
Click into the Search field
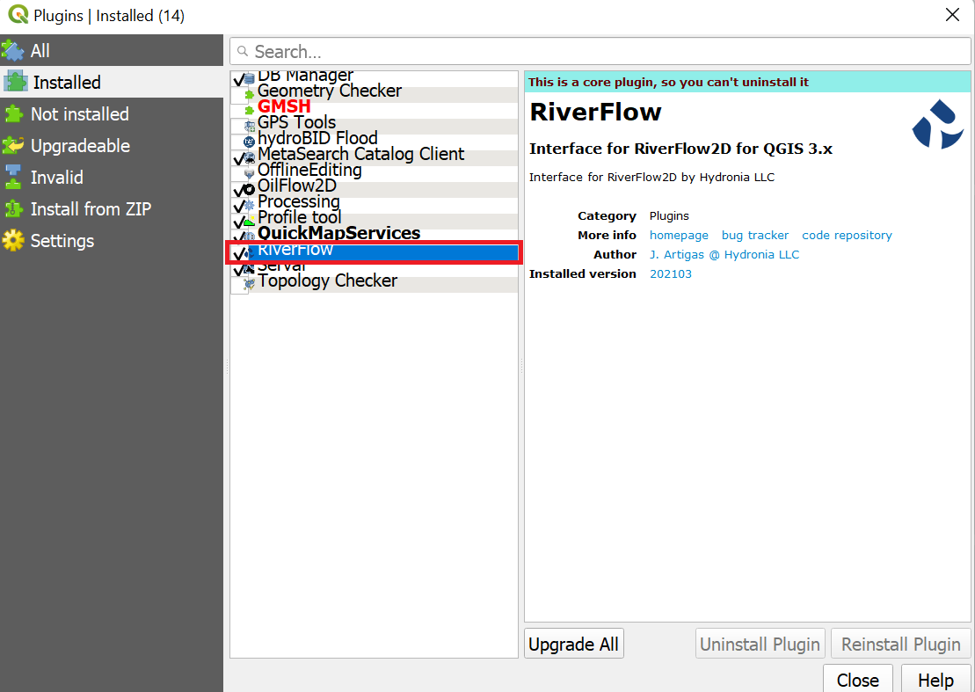[600, 51]
